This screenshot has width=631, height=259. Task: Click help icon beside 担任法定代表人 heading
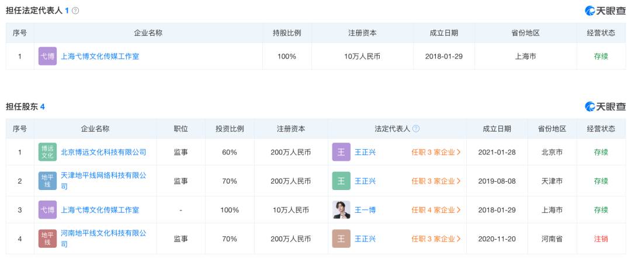coord(75,11)
